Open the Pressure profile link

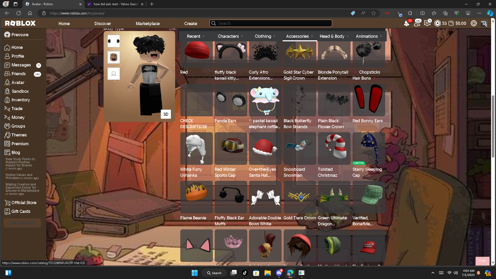tap(17, 35)
